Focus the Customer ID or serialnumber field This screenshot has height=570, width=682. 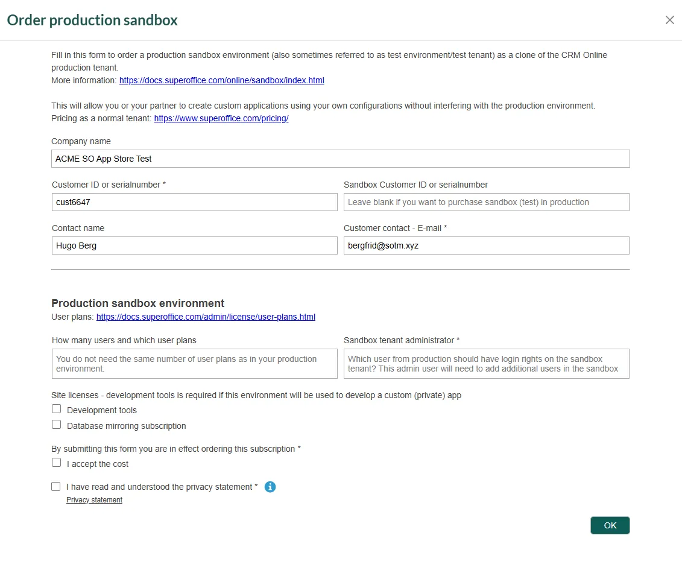click(194, 202)
